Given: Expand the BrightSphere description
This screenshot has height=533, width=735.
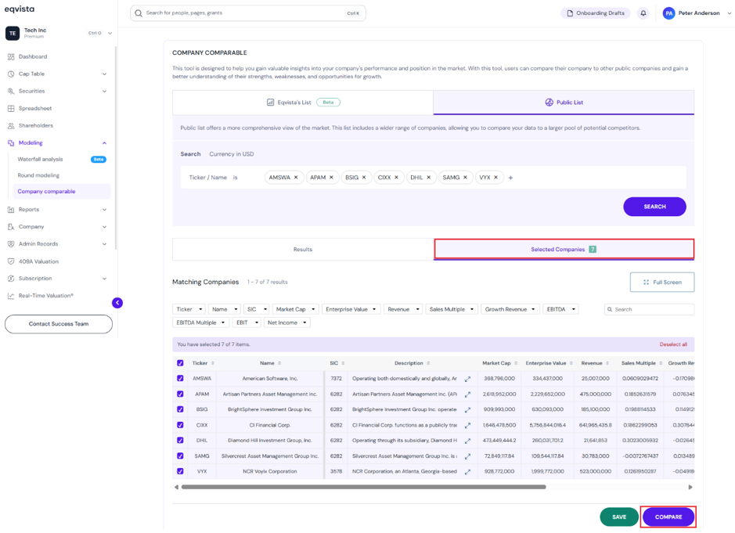Looking at the screenshot, I should (467, 409).
